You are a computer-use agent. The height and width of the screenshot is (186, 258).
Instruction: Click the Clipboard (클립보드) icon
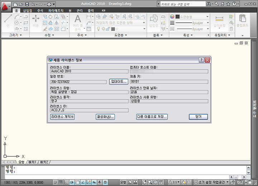(242, 20)
